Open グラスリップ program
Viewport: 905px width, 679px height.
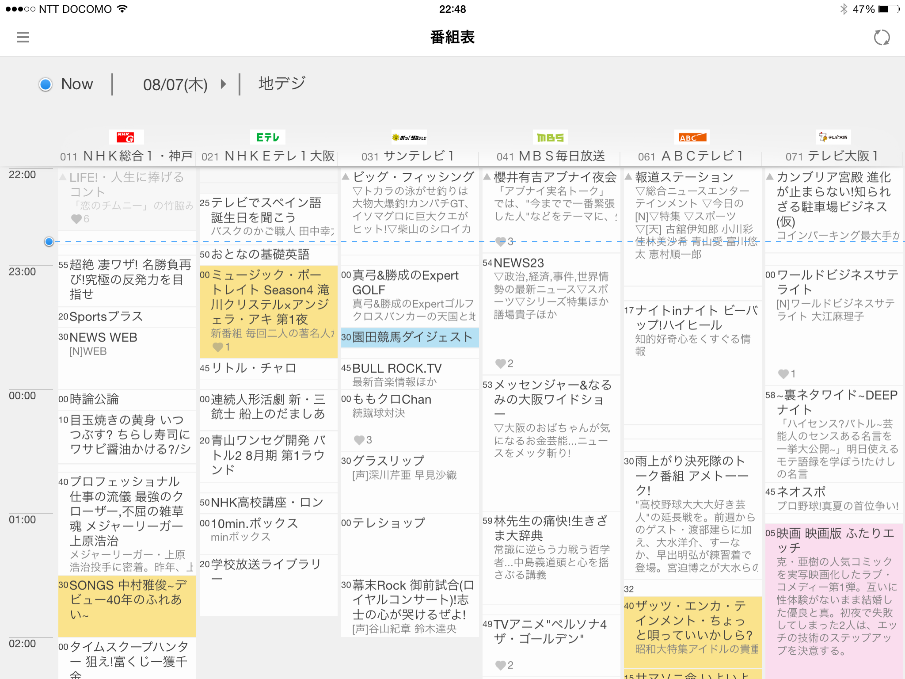pos(410,482)
